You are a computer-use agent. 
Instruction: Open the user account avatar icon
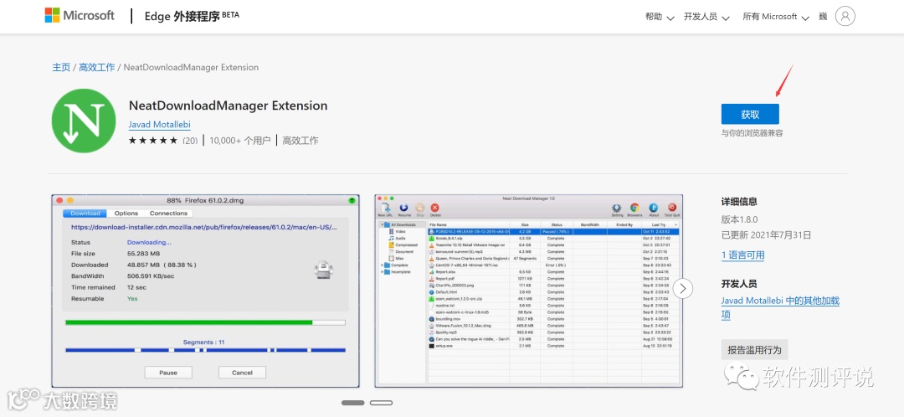coord(845,16)
